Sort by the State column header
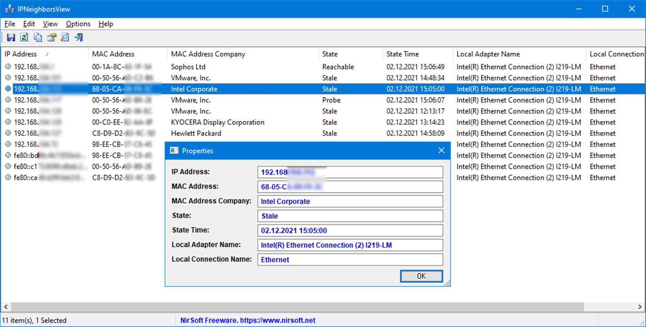The width and height of the screenshot is (646, 327). [351, 54]
